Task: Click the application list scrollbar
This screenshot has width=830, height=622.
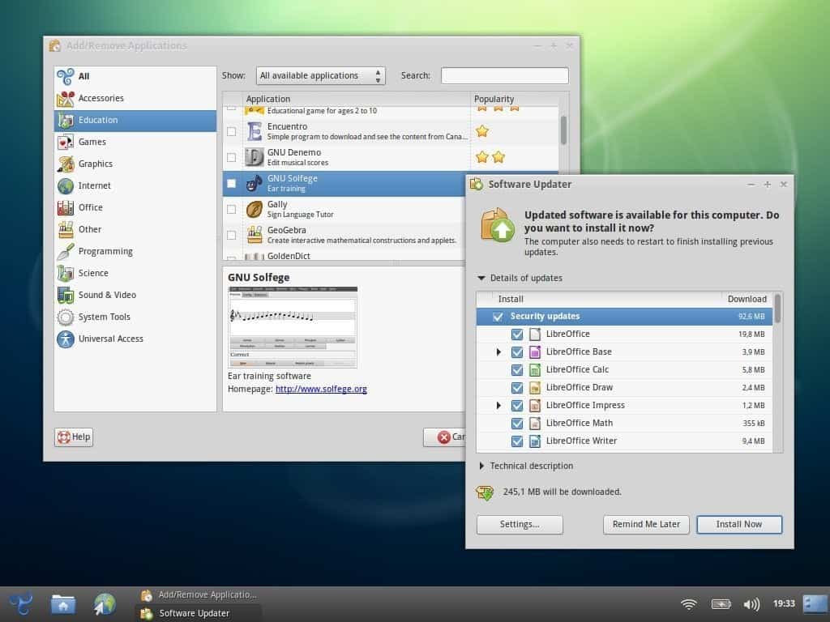Action: pos(564,130)
